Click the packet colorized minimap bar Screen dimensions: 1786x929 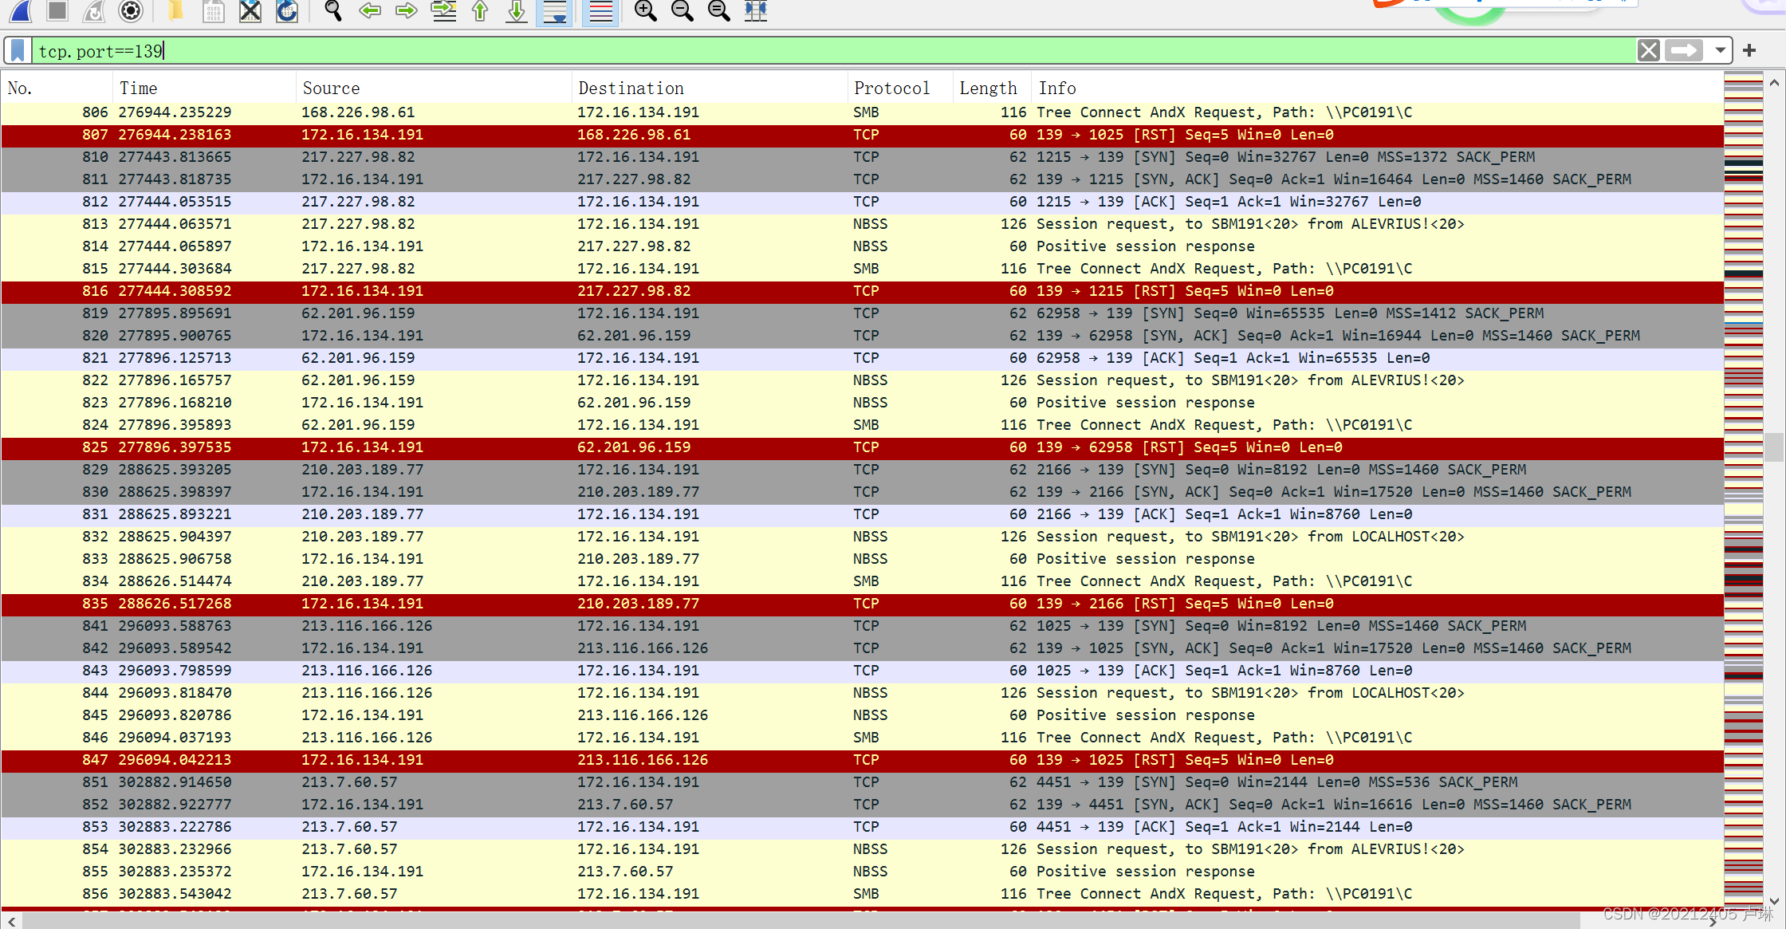click(1744, 490)
